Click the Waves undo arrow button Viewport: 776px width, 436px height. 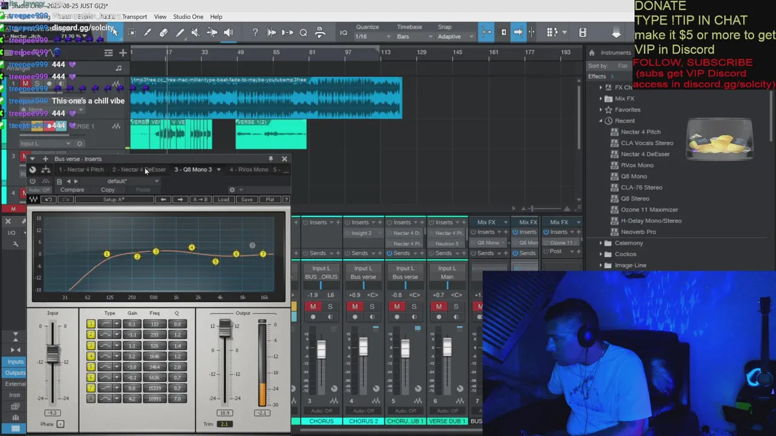pyautogui.click(x=48, y=199)
